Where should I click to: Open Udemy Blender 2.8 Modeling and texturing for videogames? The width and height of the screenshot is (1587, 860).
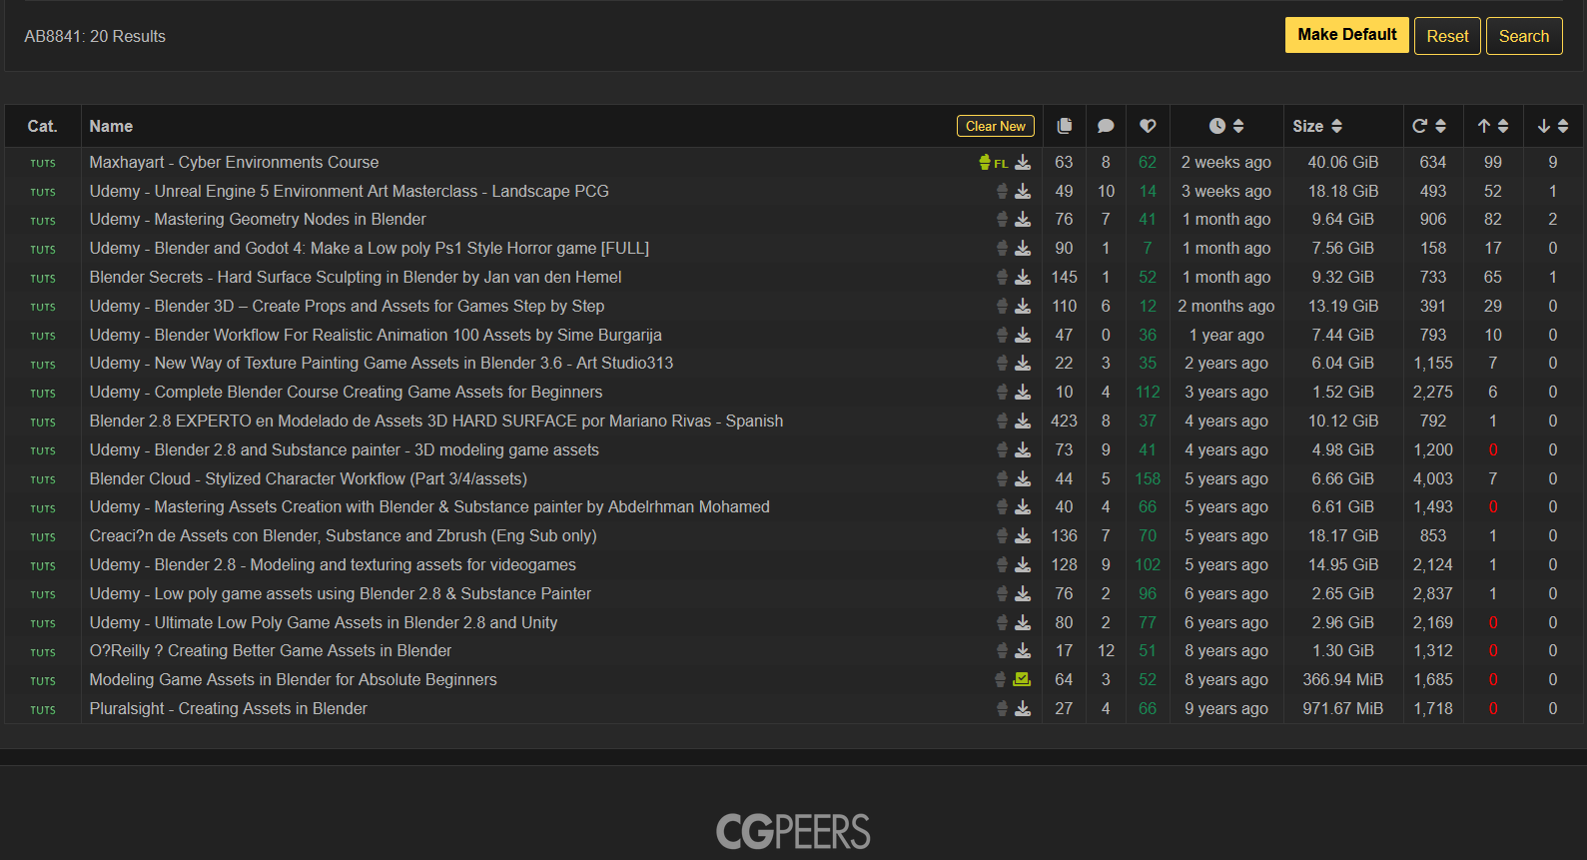(333, 564)
